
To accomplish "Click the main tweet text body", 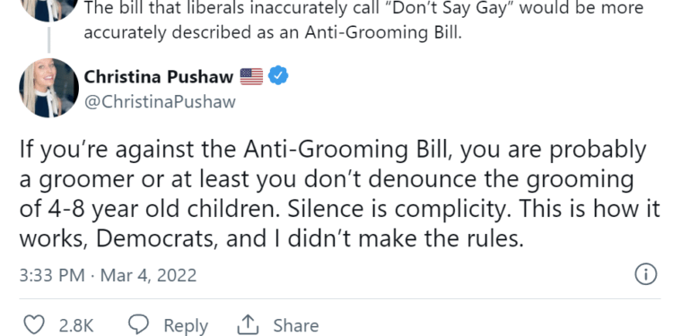I will coord(339,194).
